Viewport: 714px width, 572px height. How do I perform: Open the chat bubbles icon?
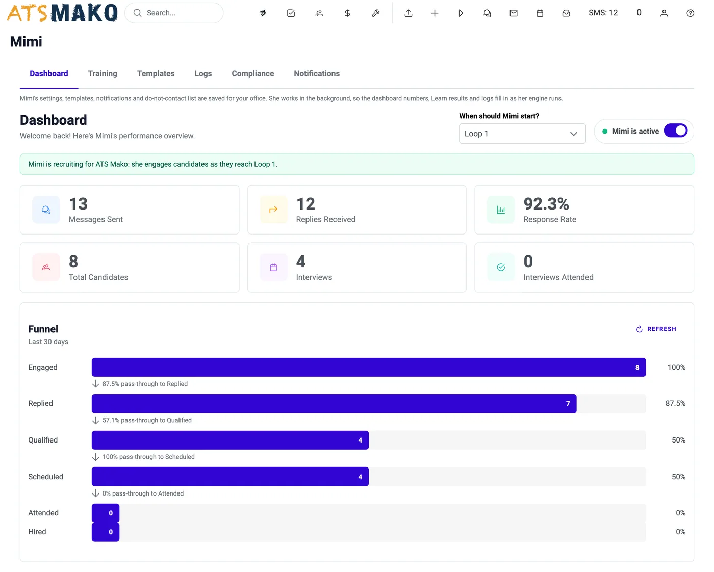pyautogui.click(x=487, y=13)
